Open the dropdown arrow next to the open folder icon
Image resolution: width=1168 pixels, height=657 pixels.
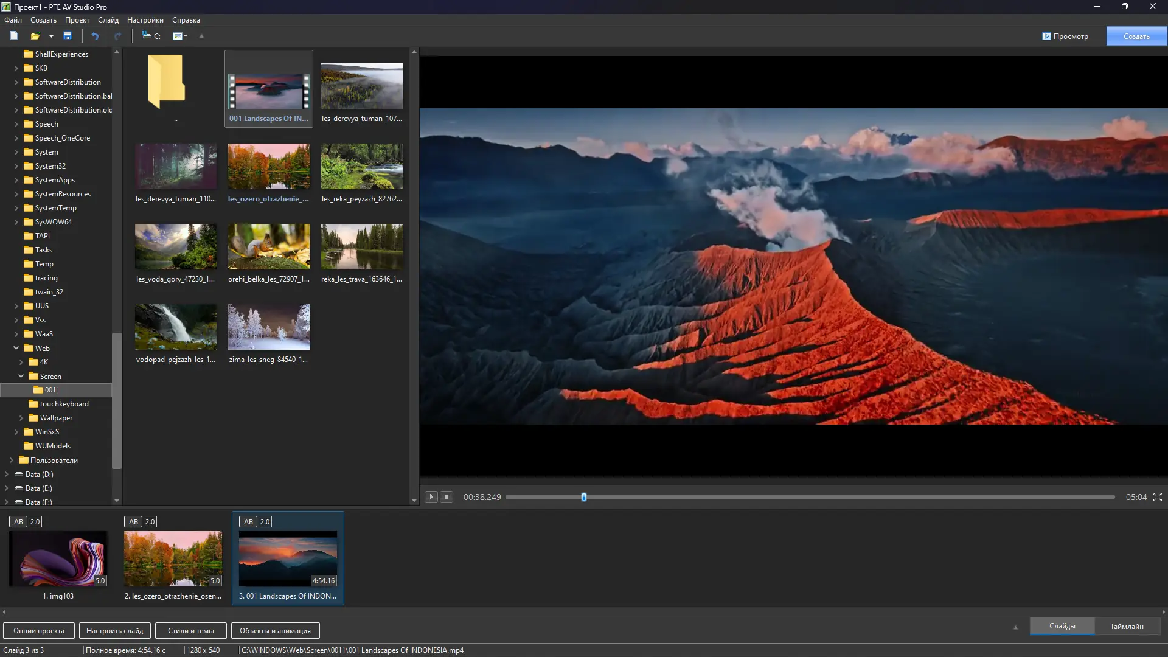click(x=51, y=36)
